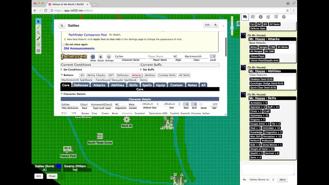Switch to the Abilities sheet tab
This screenshot has height=185, width=329.
pyautogui.click(x=117, y=85)
